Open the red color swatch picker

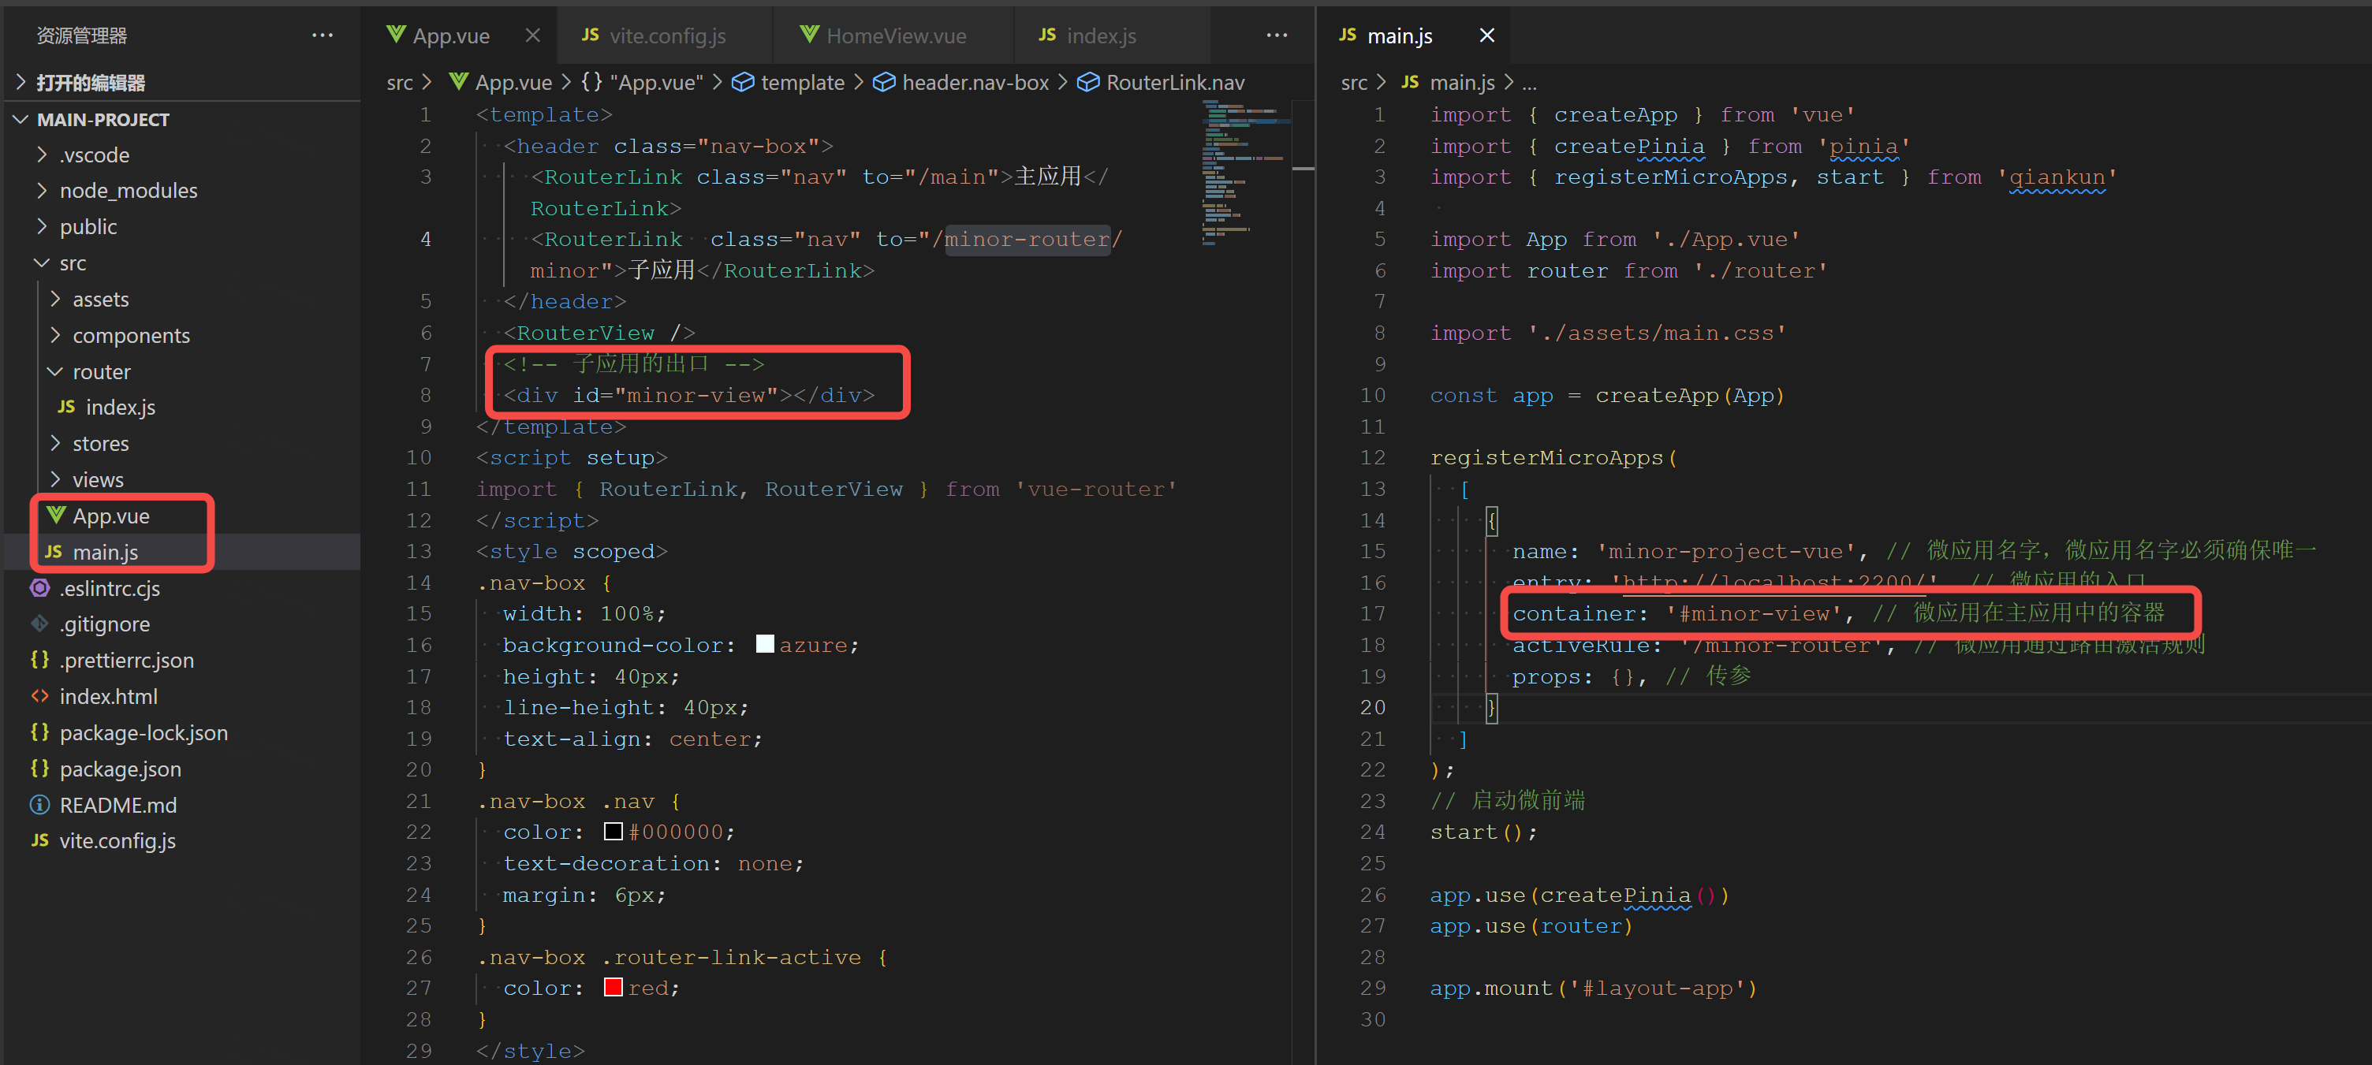[x=614, y=987]
